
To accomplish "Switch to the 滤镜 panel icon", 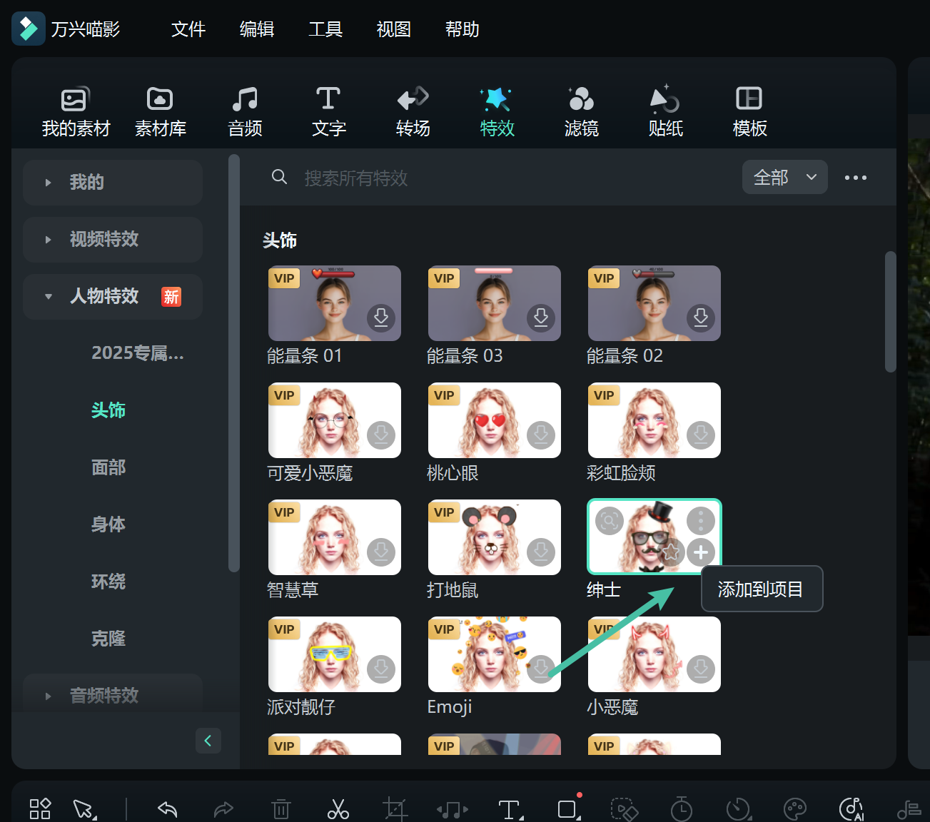I will click(581, 111).
